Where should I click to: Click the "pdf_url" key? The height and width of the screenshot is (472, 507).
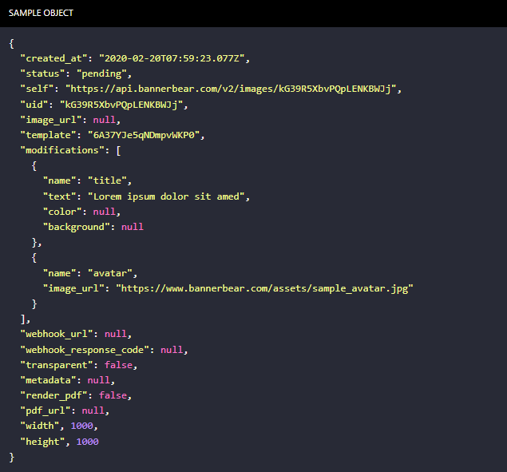(46, 411)
